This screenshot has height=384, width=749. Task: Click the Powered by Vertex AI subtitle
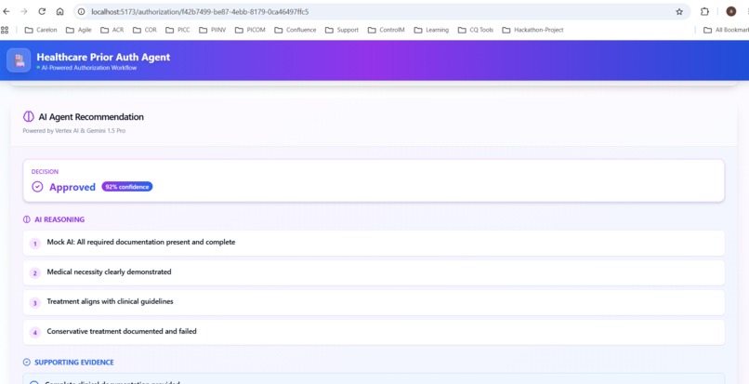74,130
